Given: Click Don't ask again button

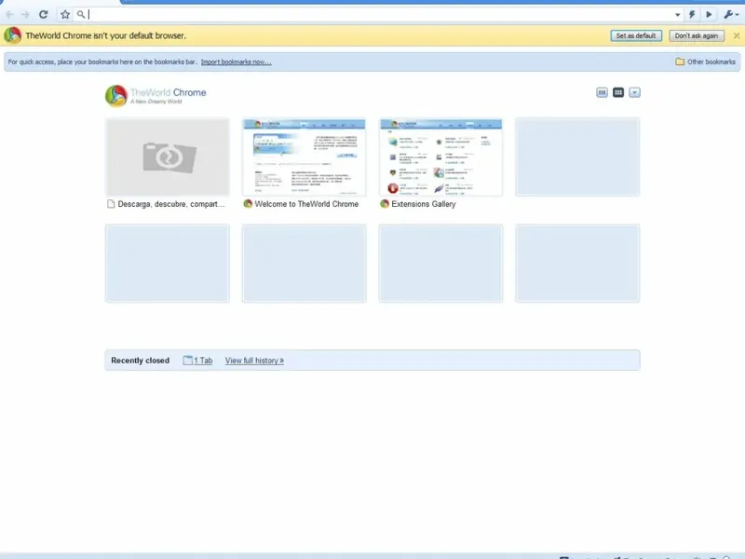Looking at the screenshot, I should [696, 35].
